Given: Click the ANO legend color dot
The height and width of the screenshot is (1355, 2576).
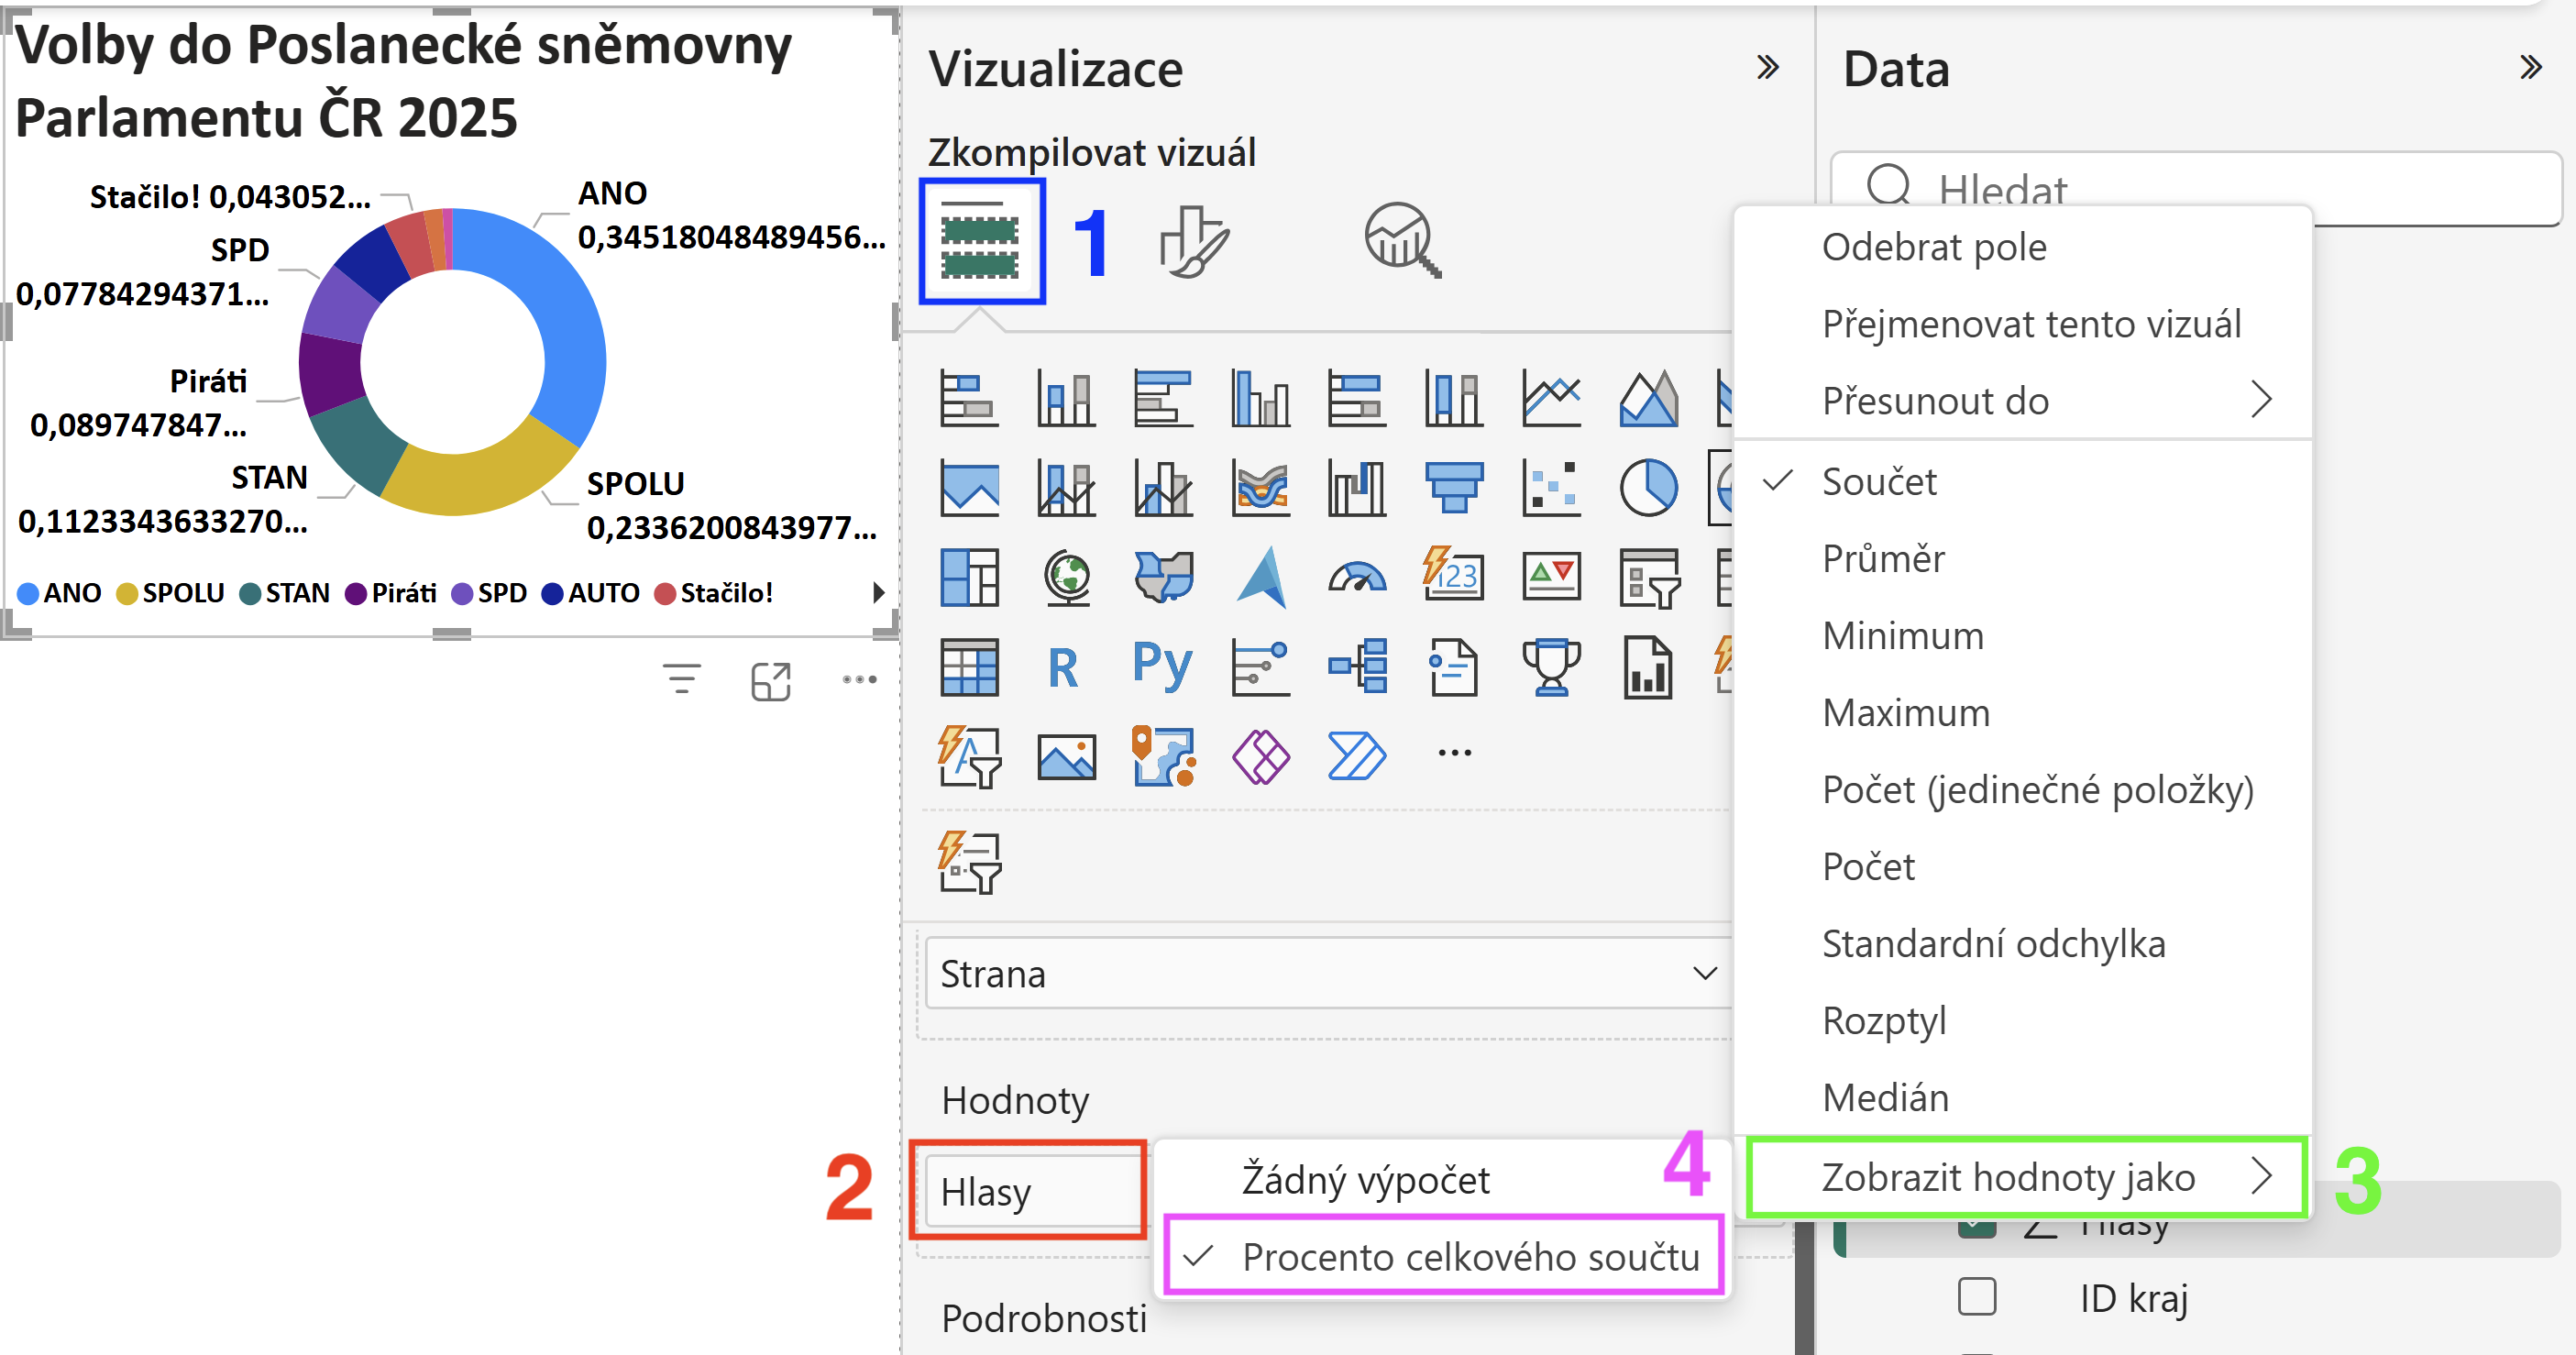Looking at the screenshot, I should coord(28,594).
